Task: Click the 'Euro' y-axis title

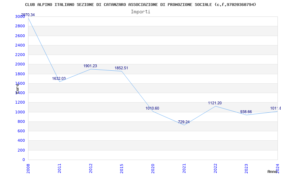Action: tap(17, 89)
